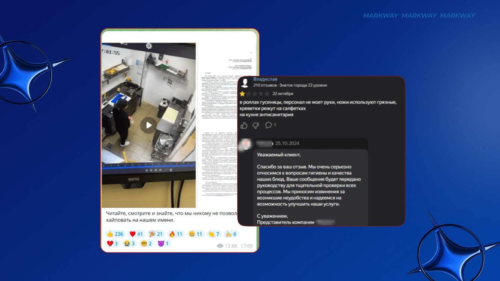The height and width of the screenshot is (281, 500).
Task: Click "Представитель компании" in the reply
Action: (x=285, y=222)
